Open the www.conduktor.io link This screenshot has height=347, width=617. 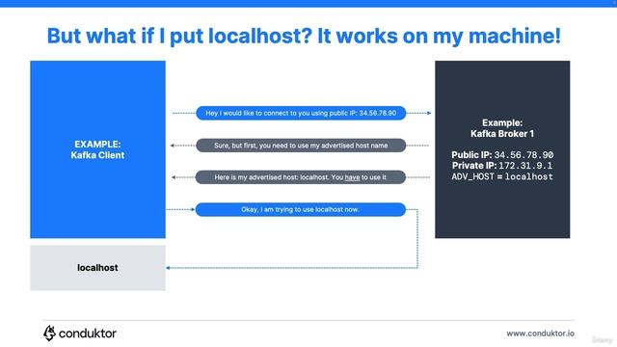[540, 334]
